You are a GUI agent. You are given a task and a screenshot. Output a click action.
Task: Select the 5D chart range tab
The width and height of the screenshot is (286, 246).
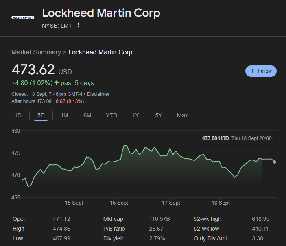tap(41, 115)
